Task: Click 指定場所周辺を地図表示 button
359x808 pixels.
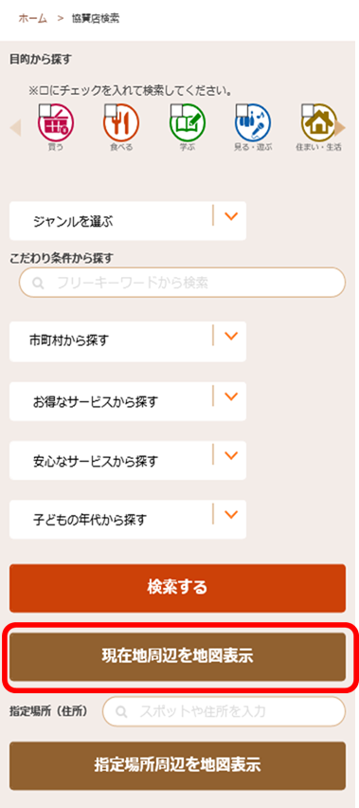Action: [x=177, y=765]
